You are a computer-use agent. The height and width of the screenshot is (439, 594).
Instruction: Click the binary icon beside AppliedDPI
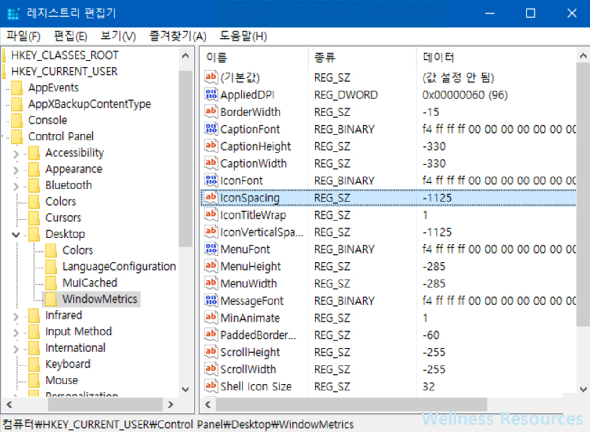point(211,95)
